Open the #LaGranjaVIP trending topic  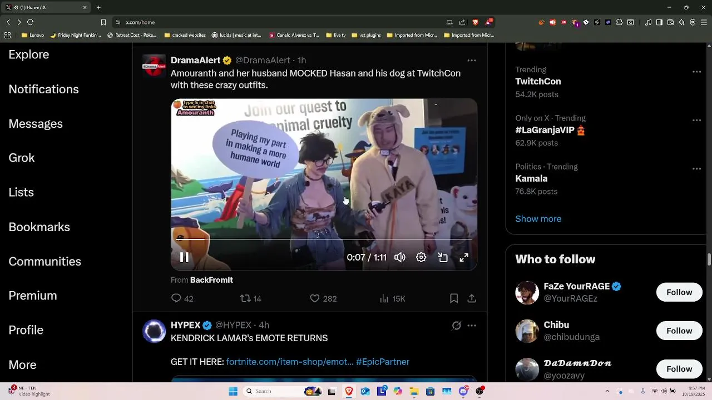point(550,130)
